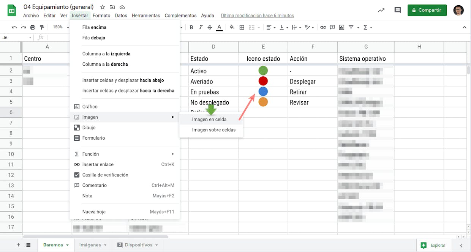Open the user account avatar
This screenshot has width=471, height=252.
point(458,10)
